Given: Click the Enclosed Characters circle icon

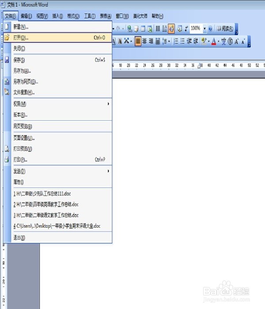Looking at the screenshot, I should click(230, 41).
